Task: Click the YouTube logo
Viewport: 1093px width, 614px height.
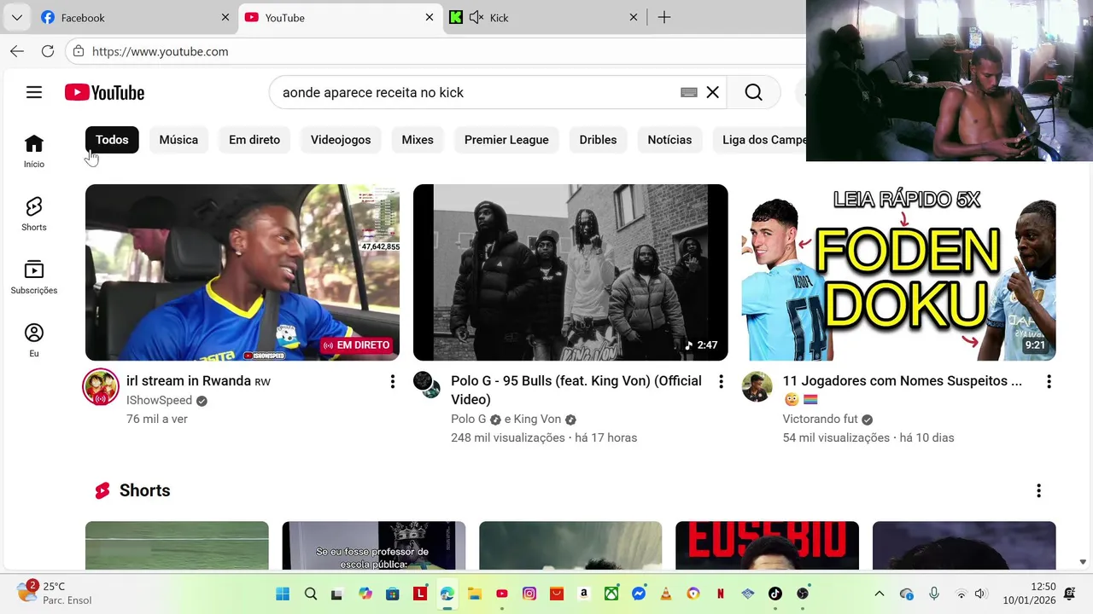Action: [x=104, y=92]
